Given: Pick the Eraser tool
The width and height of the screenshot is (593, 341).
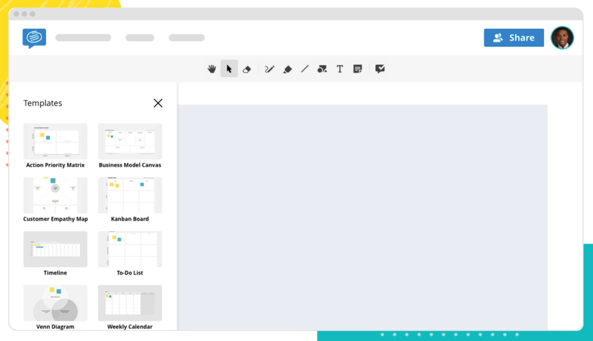Looking at the screenshot, I should click(247, 69).
